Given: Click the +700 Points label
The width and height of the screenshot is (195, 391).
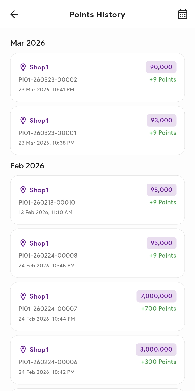Looking at the screenshot, I should tap(159, 309).
